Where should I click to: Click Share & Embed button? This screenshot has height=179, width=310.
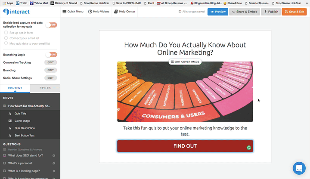(245, 12)
